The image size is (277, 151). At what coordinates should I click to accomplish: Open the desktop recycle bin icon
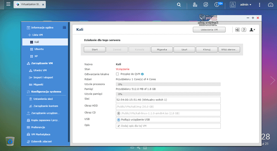point(10,141)
